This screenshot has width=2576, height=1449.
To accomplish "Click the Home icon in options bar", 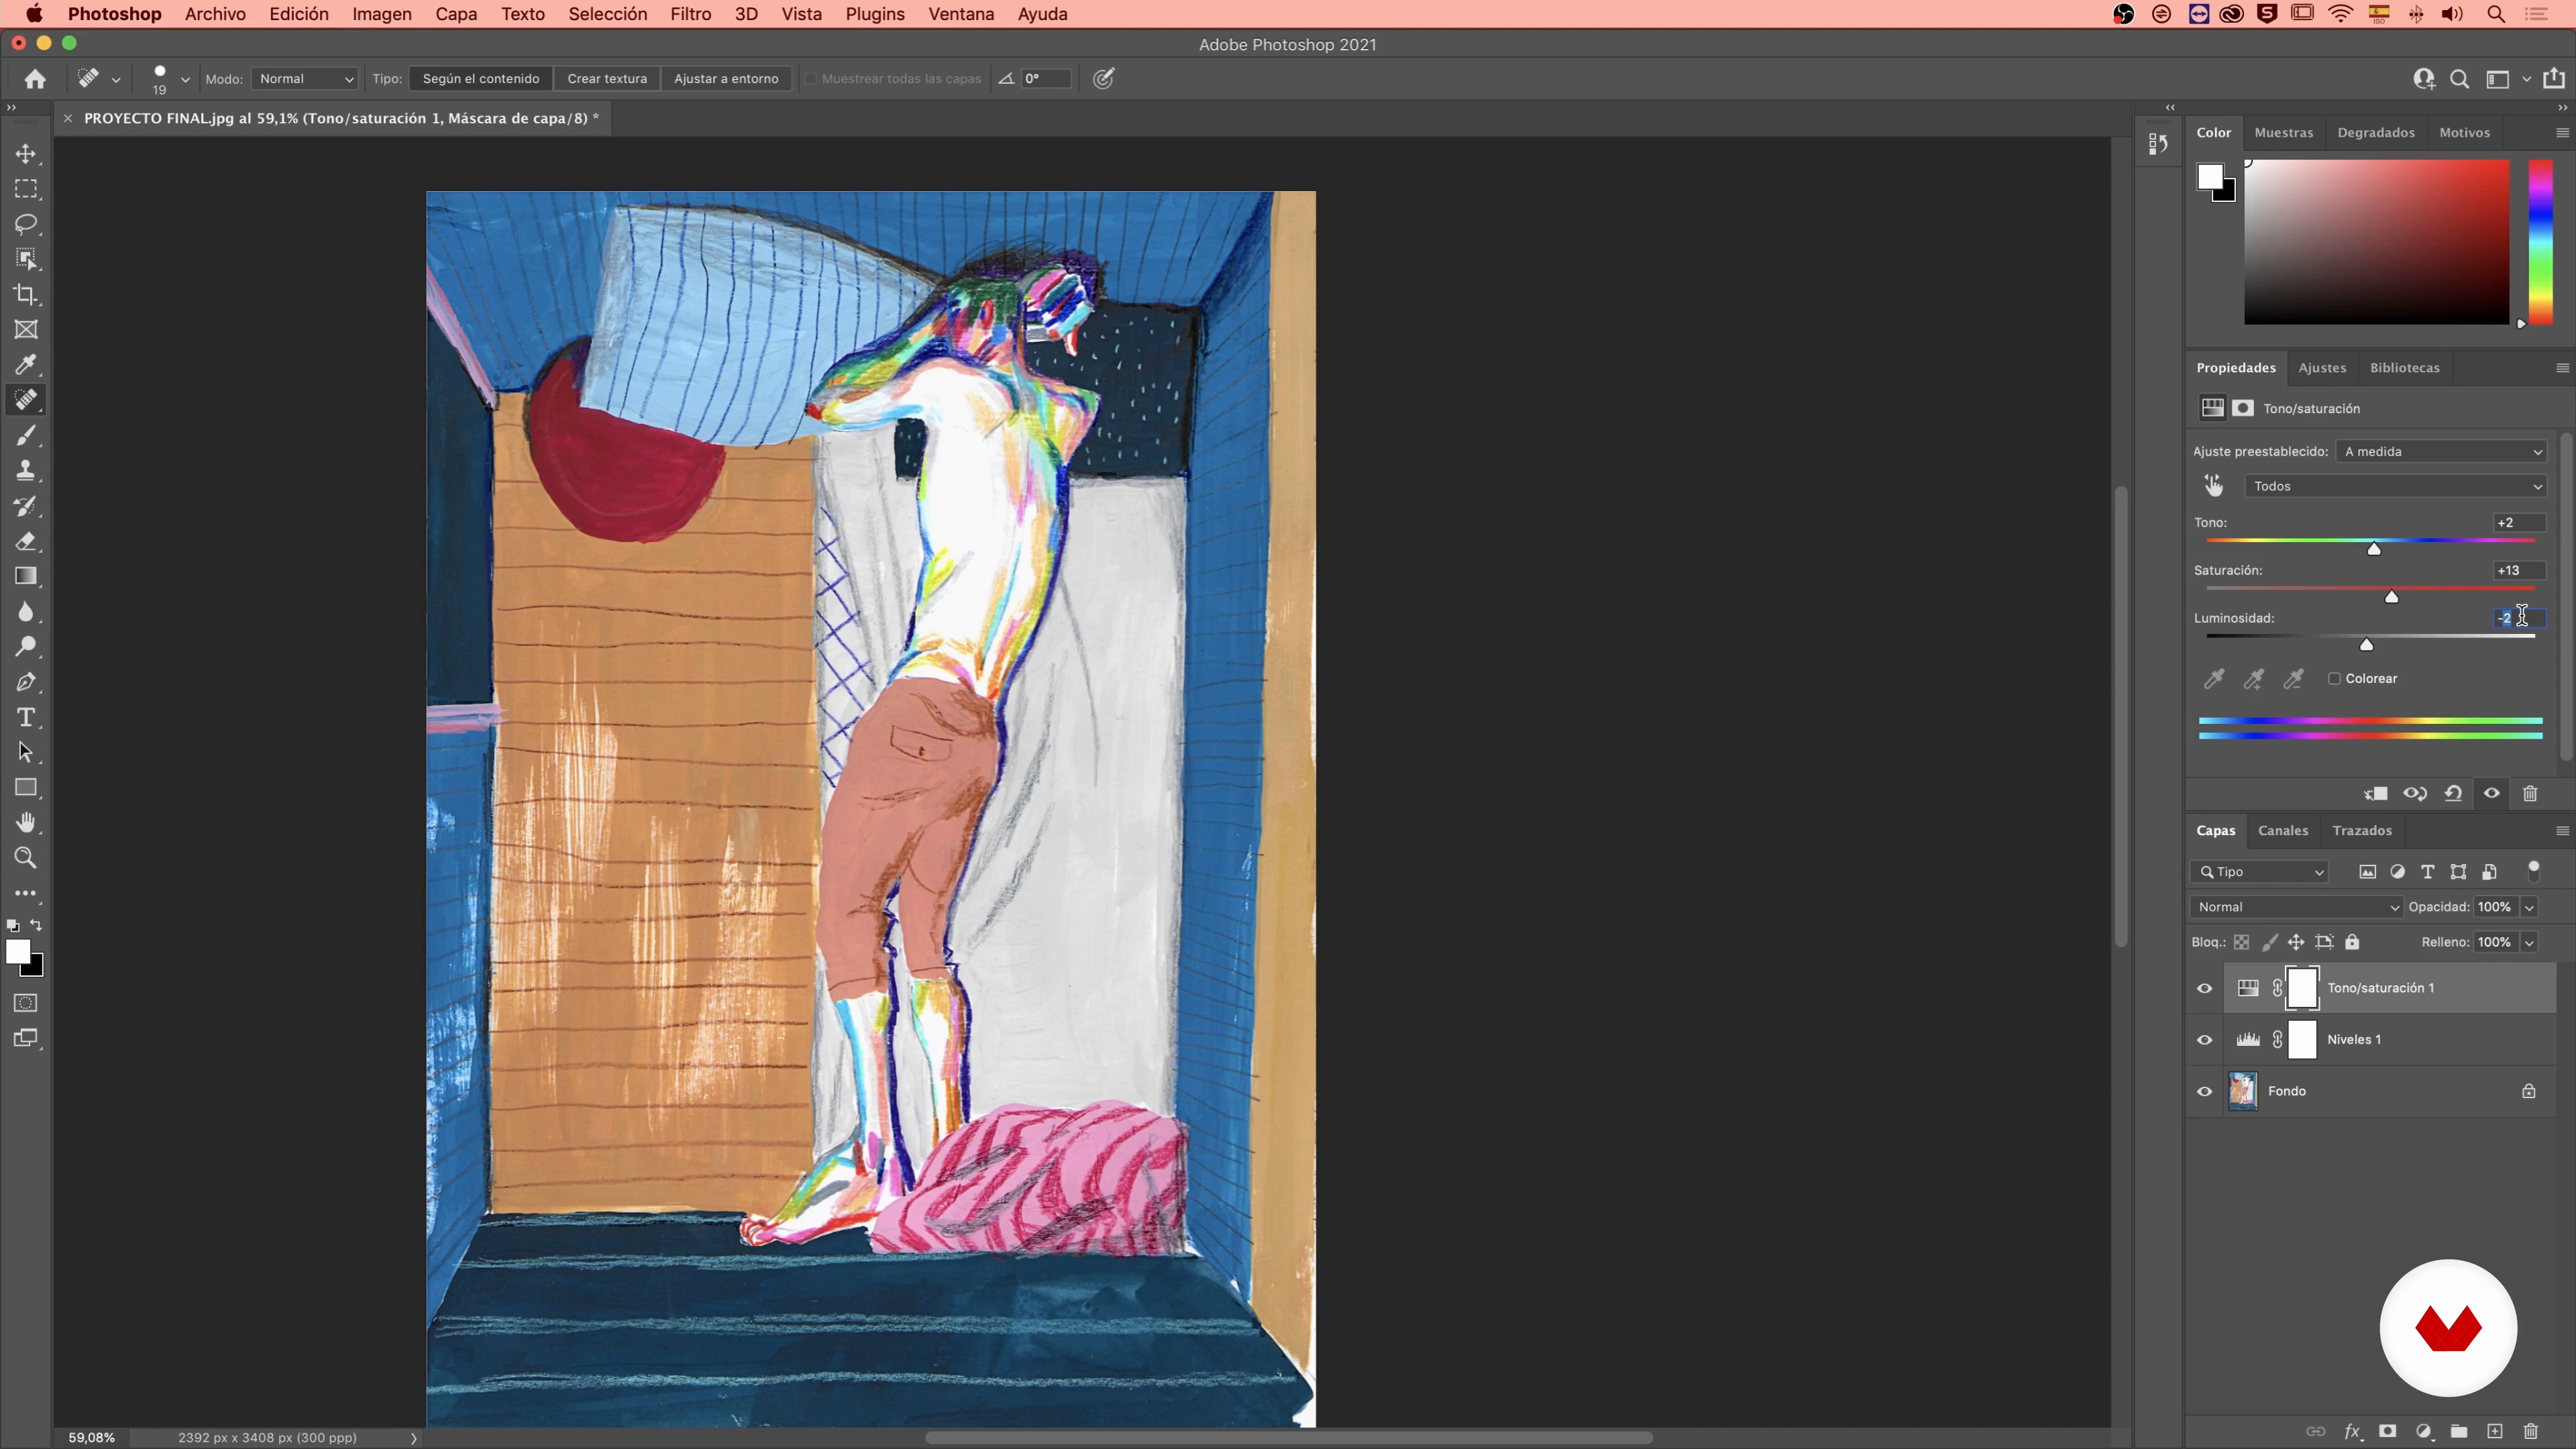I will [x=35, y=79].
